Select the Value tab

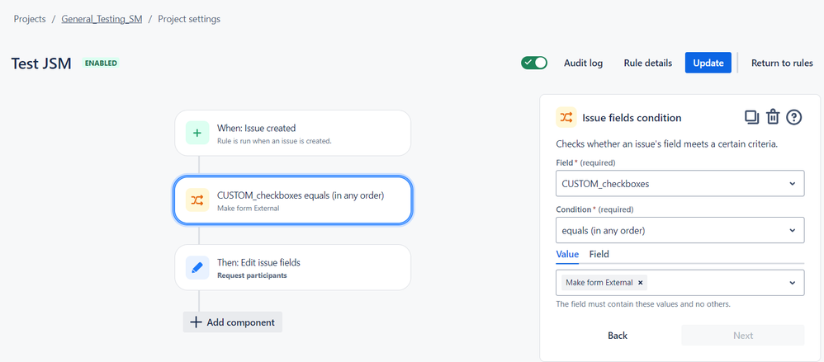[x=567, y=254]
